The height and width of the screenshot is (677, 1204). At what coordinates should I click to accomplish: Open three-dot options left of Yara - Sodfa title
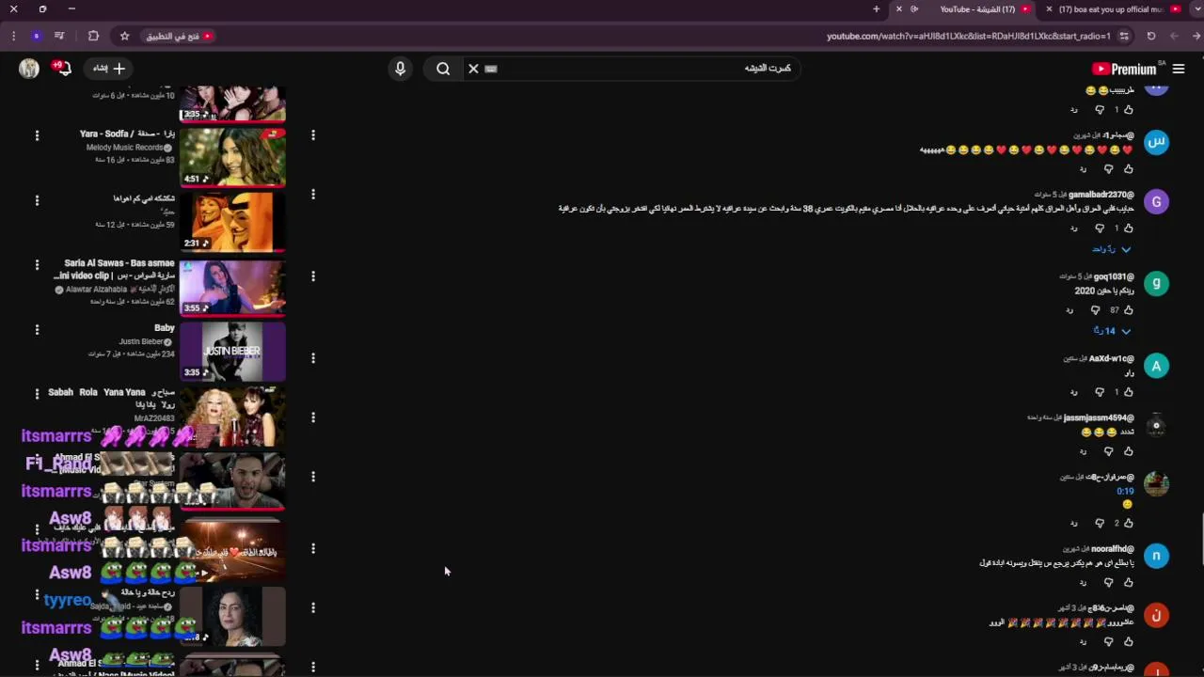click(37, 135)
